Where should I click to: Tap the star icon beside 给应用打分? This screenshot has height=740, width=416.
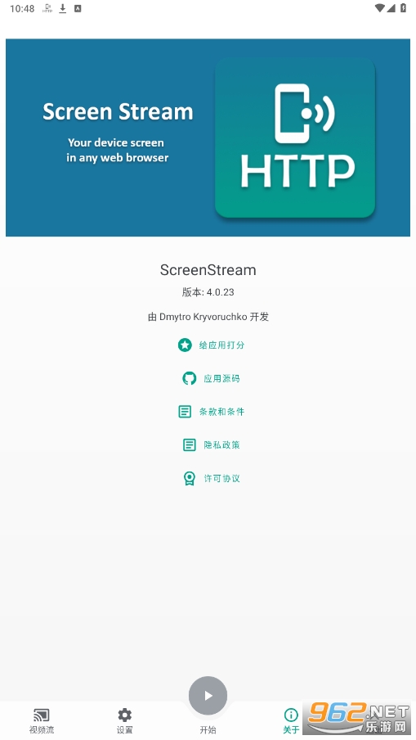point(185,345)
